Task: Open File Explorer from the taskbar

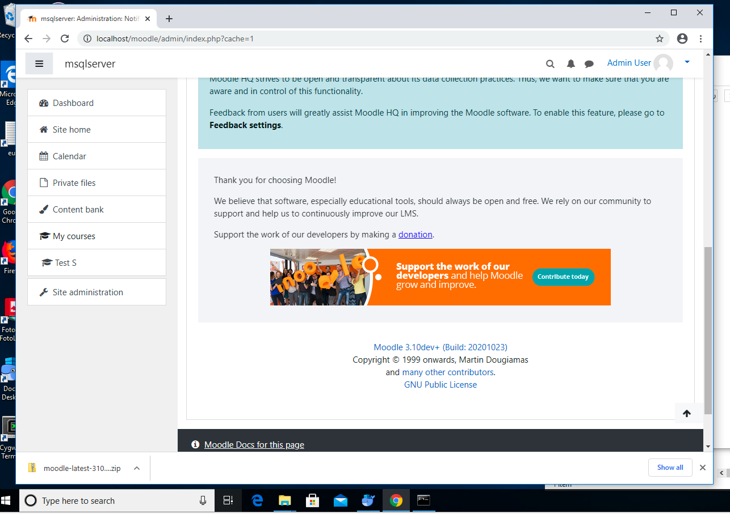Action: pyautogui.click(x=285, y=500)
